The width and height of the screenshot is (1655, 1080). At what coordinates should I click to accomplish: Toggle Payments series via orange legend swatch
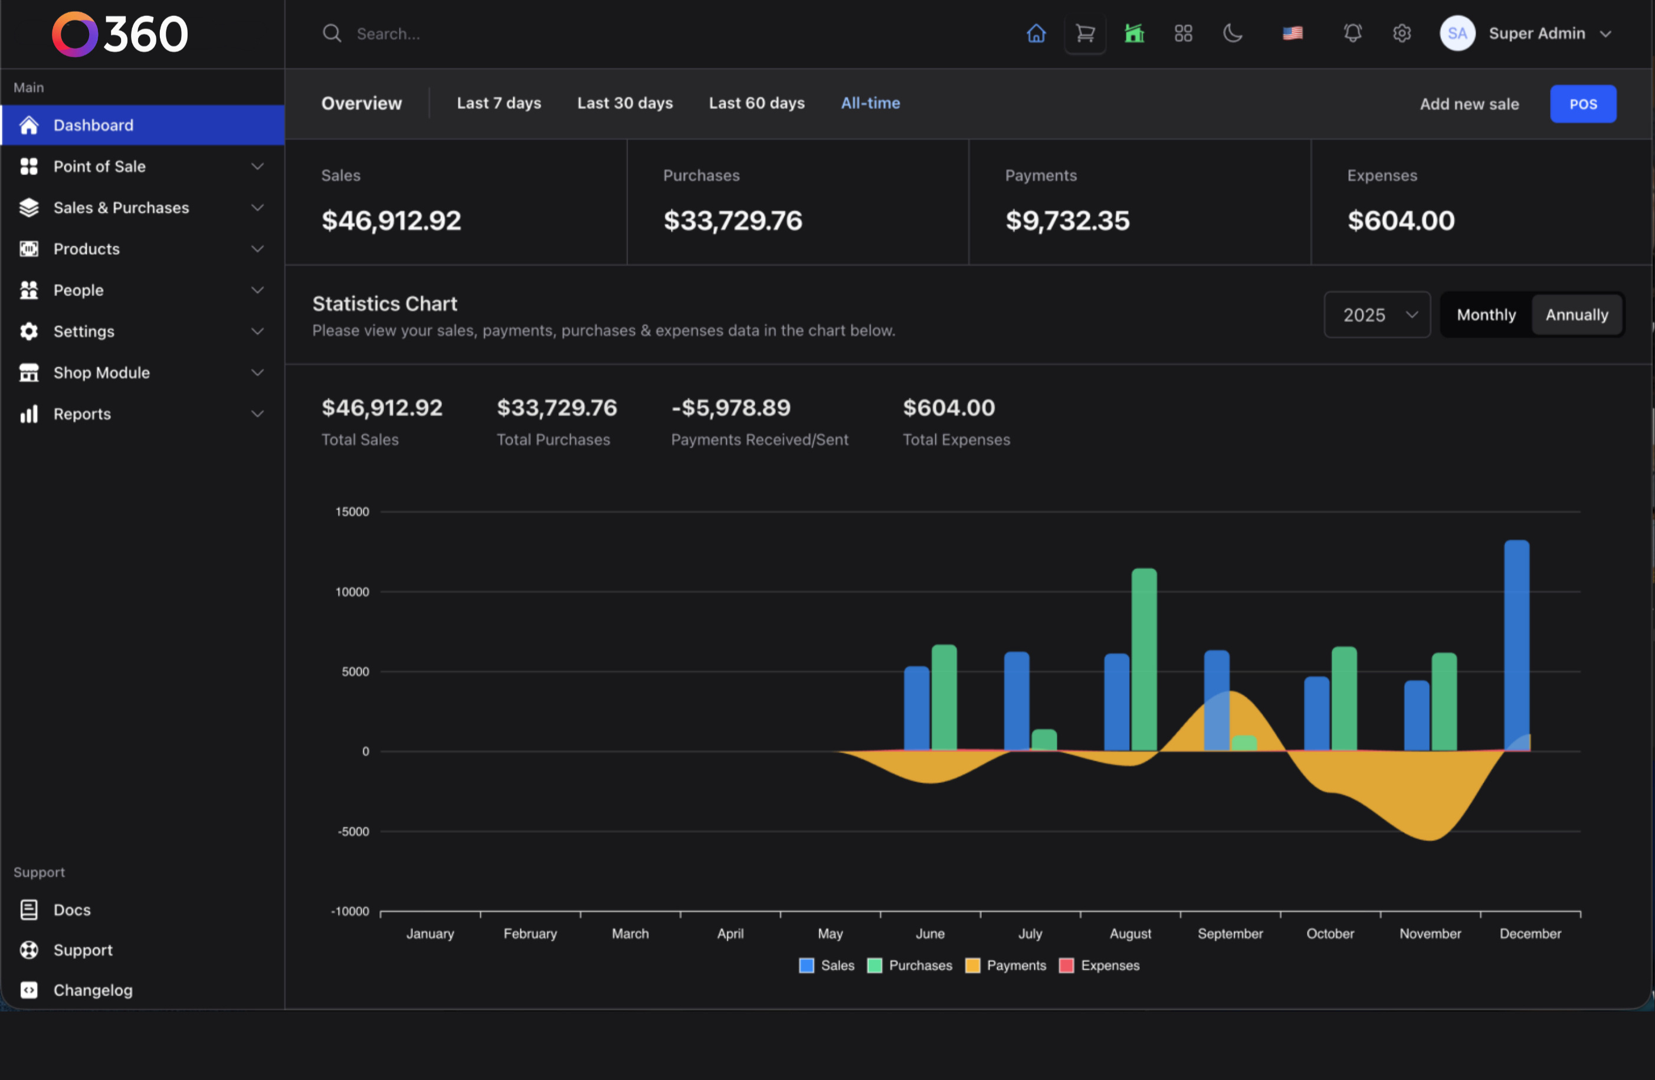coord(973,966)
